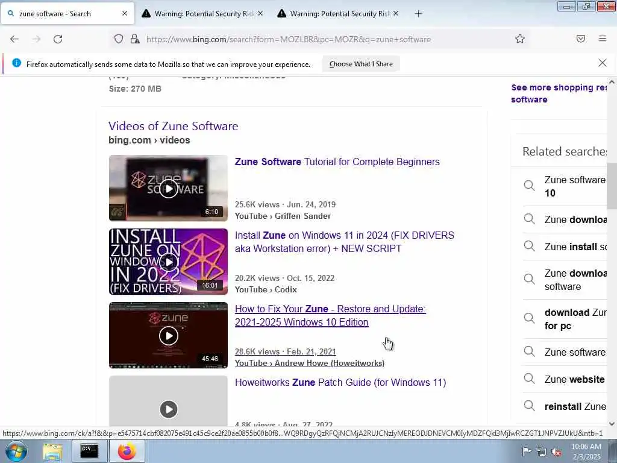The height and width of the screenshot is (463, 617).
Task: Open Install Zune on Windows 11 link
Action: click(344, 242)
